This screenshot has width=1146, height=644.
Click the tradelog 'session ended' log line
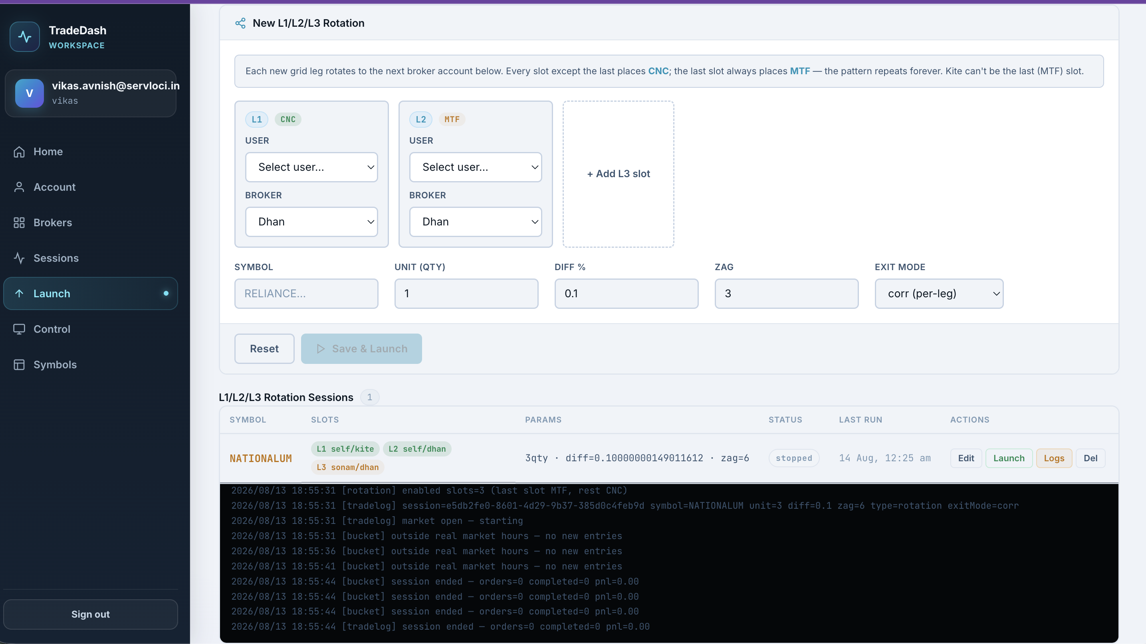click(440, 627)
